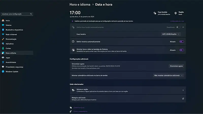Click the Personalização paintbrush icon
Screen dimensions: 203x114
(x=3, y=39)
